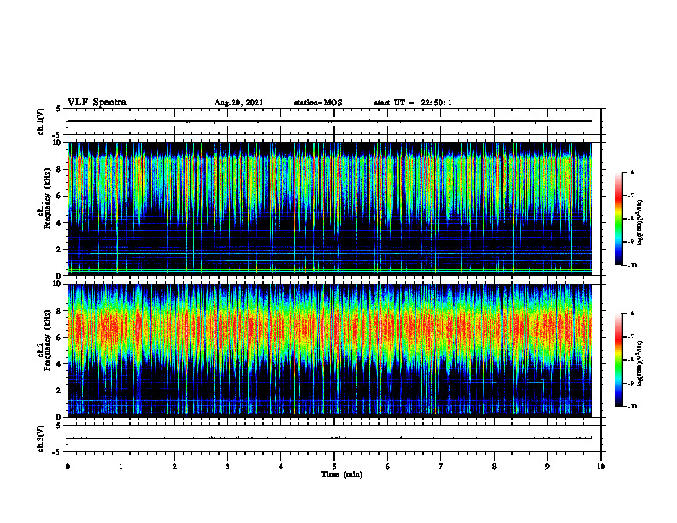677x523 pixels.
Task: Click the ch.2 frequency axis "4" tick label
Action: pos(60,364)
